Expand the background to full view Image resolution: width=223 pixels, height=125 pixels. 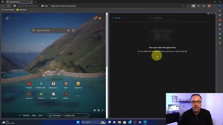[102, 110]
